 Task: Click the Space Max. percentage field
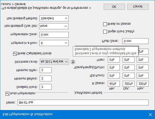[x=142, y=84]
